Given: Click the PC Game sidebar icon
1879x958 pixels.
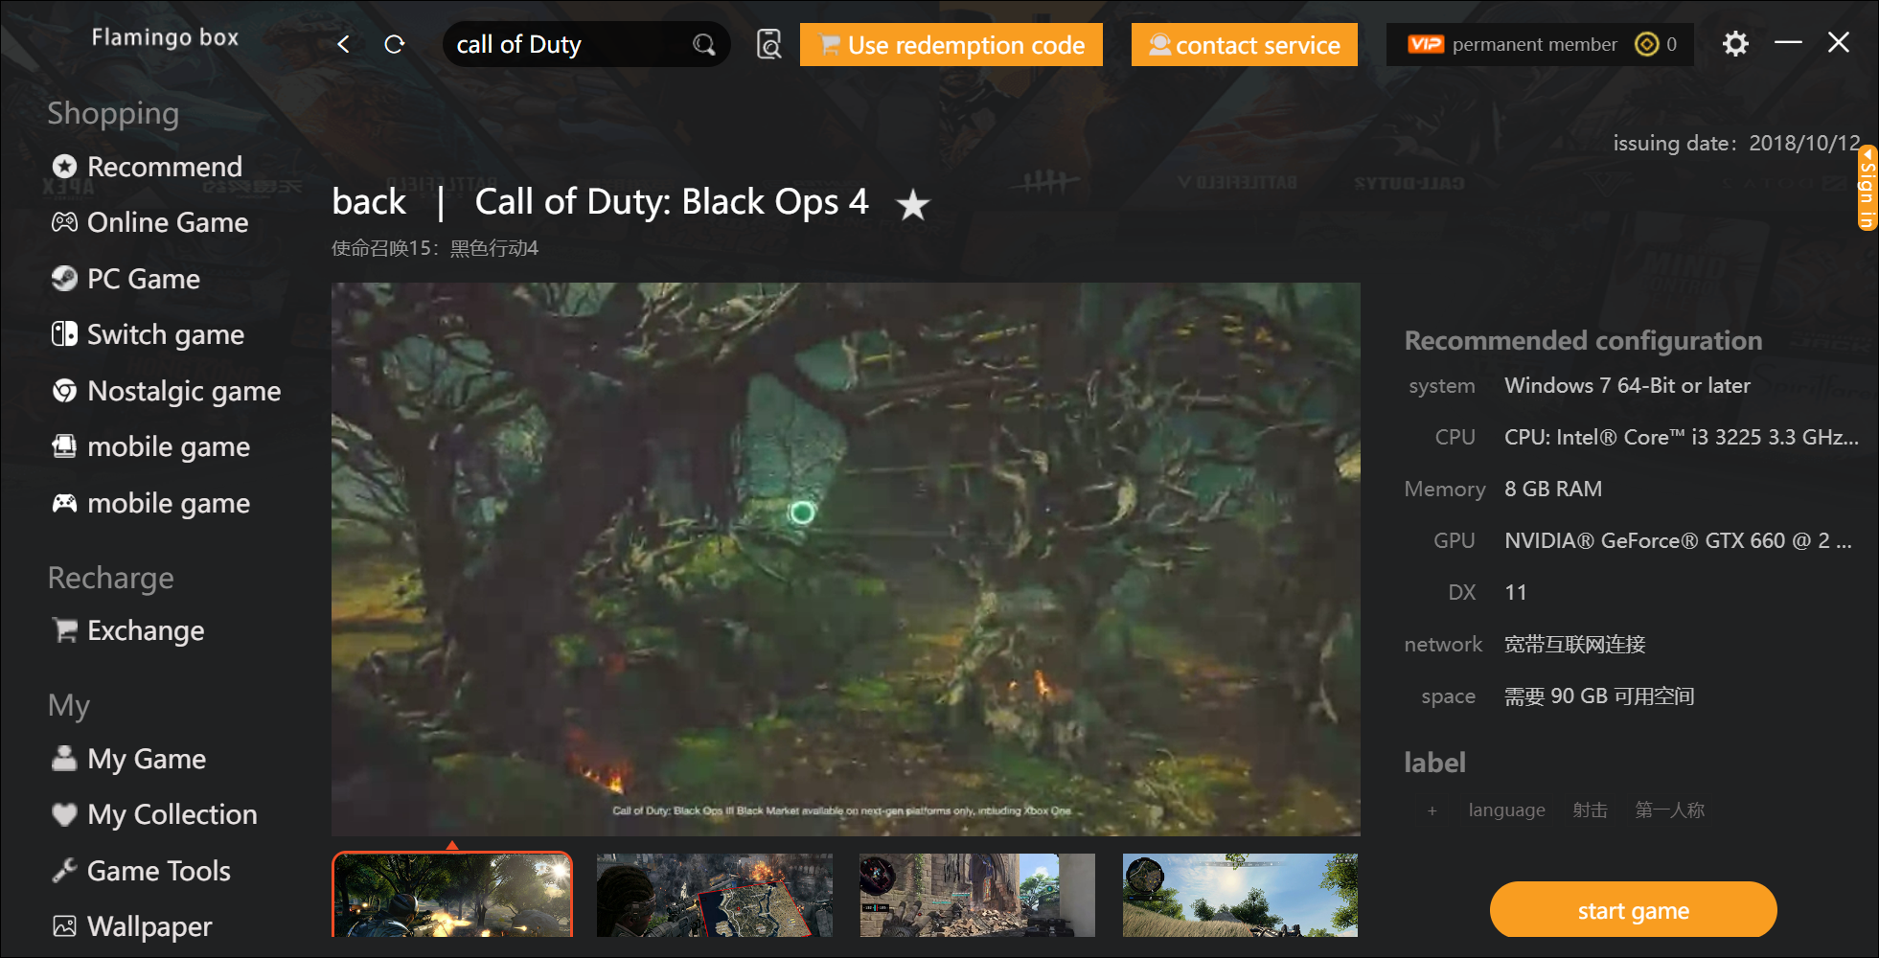Looking at the screenshot, I should [x=64, y=279].
